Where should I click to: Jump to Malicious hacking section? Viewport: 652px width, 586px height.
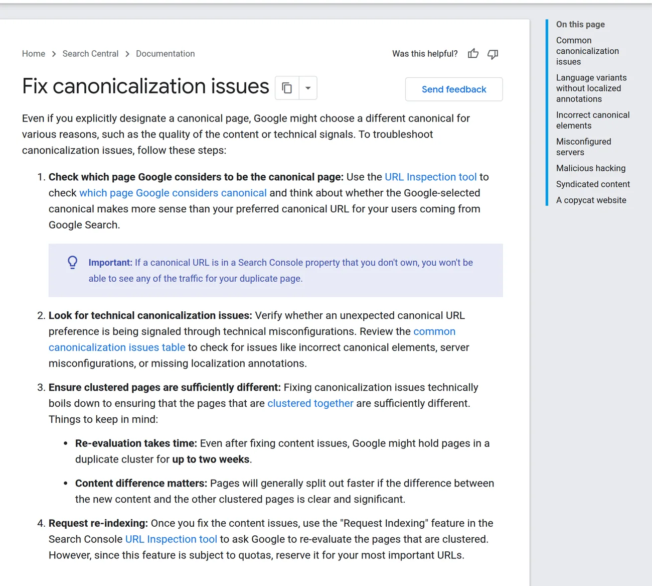coord(591,168)
